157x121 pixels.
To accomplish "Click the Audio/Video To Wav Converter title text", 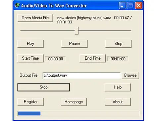I will pos(54,6).
